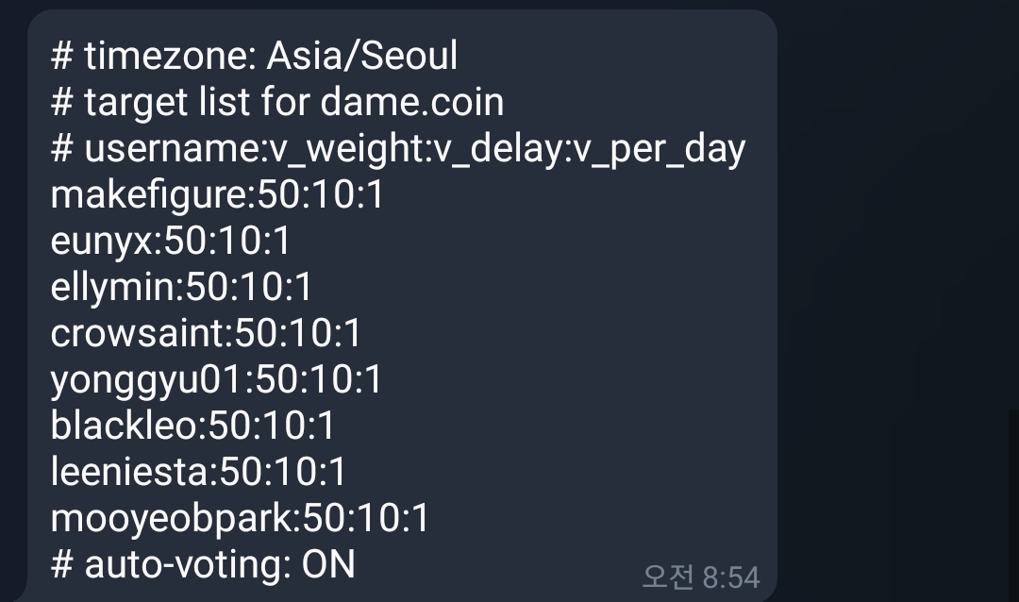Viewport: 1019px width, 602px height.
Task: Click the timezone Asia/Seoul line
Action: (x=254, y=57)
